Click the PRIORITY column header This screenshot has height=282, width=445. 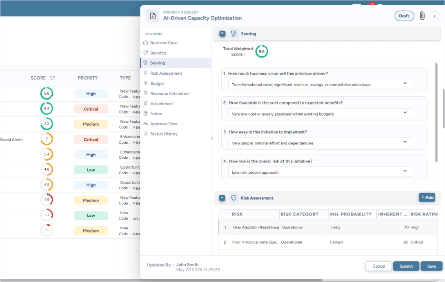[88, 78]
